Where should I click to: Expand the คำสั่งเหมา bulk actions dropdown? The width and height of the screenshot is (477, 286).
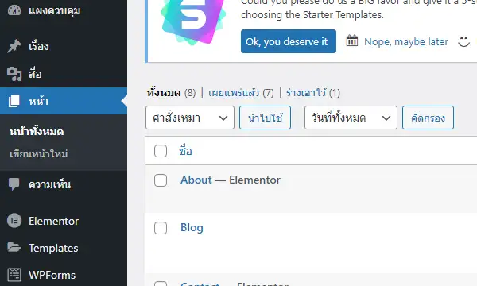click(190, 118)
